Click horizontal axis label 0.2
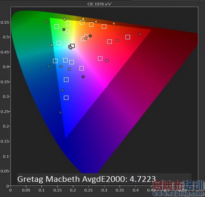Image resolution: width=205 pixels, height=197 pixels. 73,190
